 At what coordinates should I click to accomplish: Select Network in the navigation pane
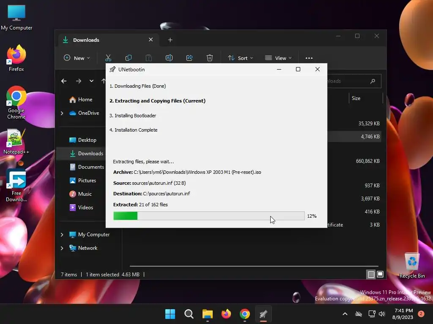pyautogui.click(x=83, y=248)
